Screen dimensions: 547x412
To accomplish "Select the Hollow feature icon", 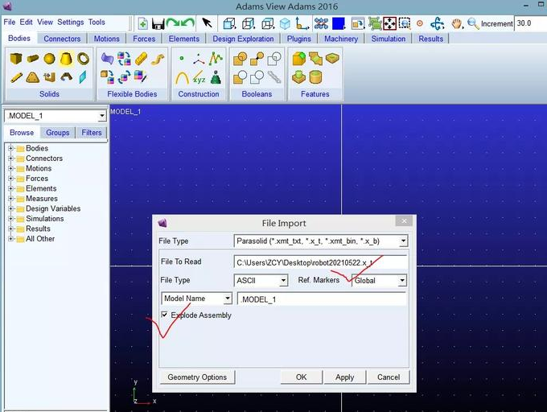I will point(315,77).
